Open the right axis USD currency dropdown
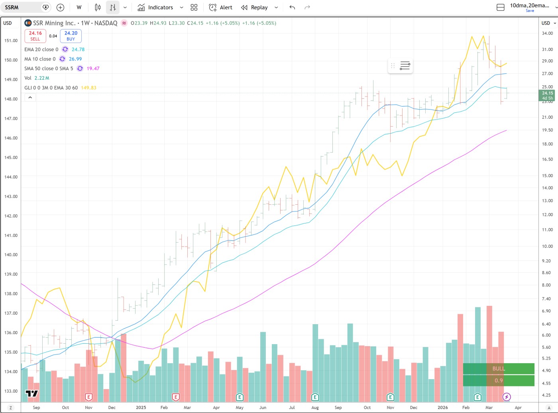Screen dimensions: 558x413 click(548, 23)
